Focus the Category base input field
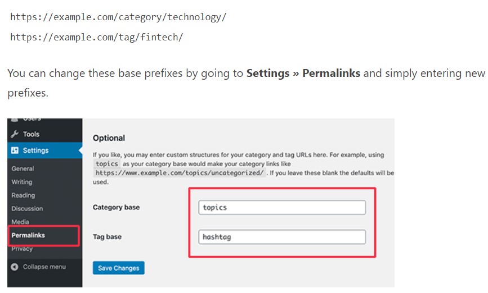This screenshot has height=293, width=488. (x=282, y=207)
